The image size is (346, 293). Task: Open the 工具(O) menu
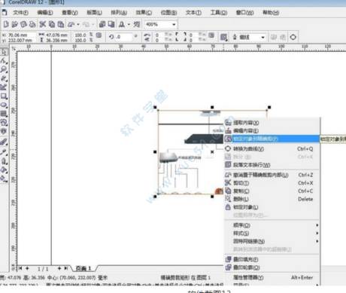pos(219,12)
